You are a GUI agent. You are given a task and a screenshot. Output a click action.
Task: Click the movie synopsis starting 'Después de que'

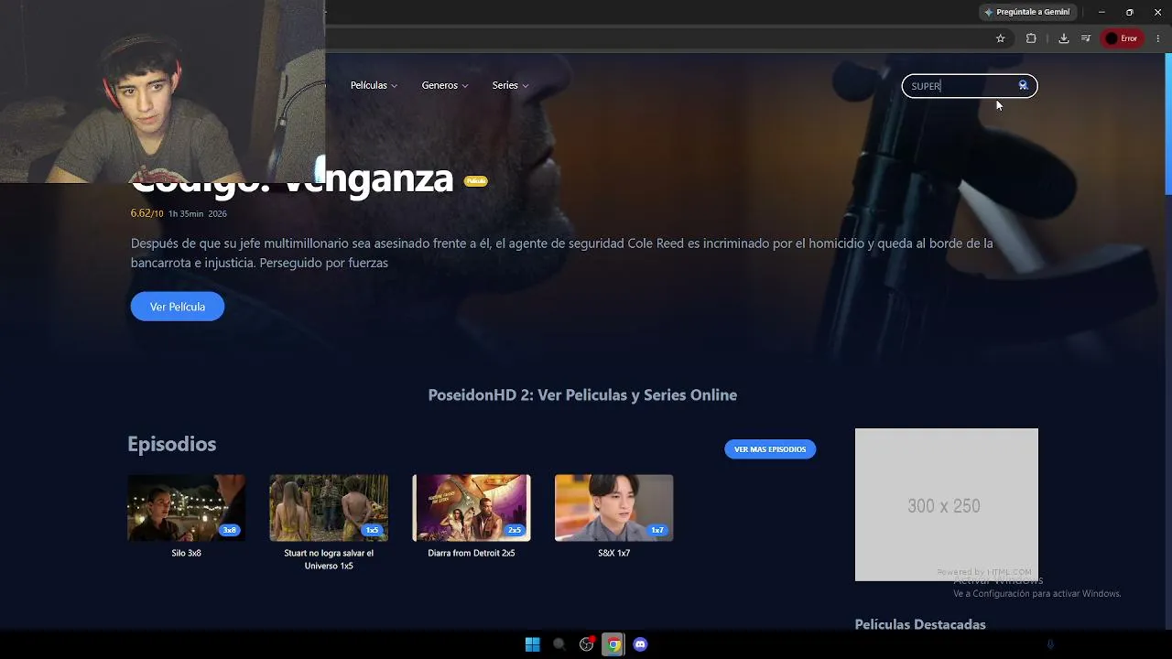[x=562, y=254]
